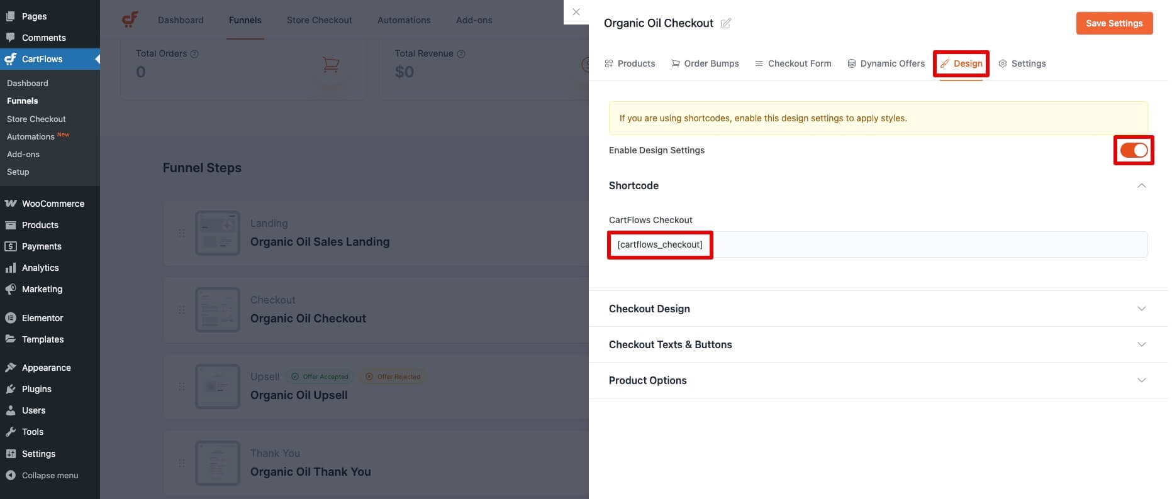Open the Checkout Form tab
Screen dimensions: 1172x499
pos(793,63)
